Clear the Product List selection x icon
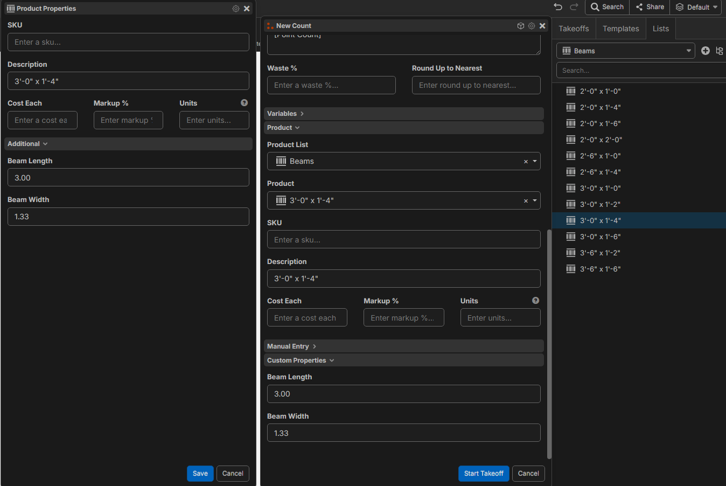The width and height of the screenshot is (726, 486). click(526, 162)
